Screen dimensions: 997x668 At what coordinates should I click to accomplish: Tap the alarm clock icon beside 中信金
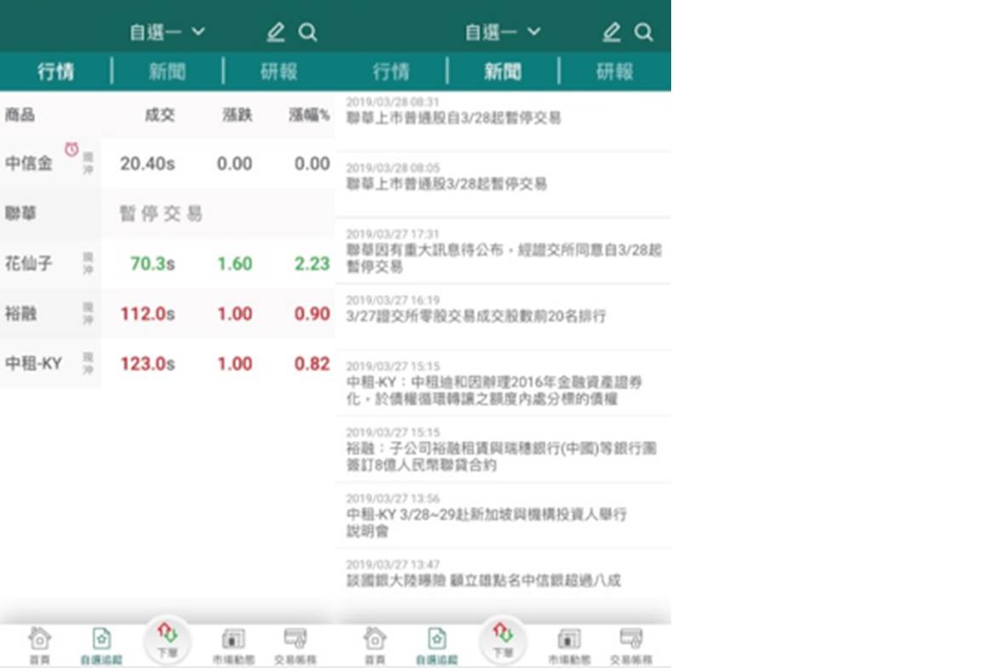click(x=71, y=150)
